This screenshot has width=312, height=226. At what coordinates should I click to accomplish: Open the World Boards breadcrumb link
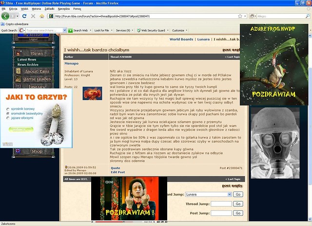[181, 39]
